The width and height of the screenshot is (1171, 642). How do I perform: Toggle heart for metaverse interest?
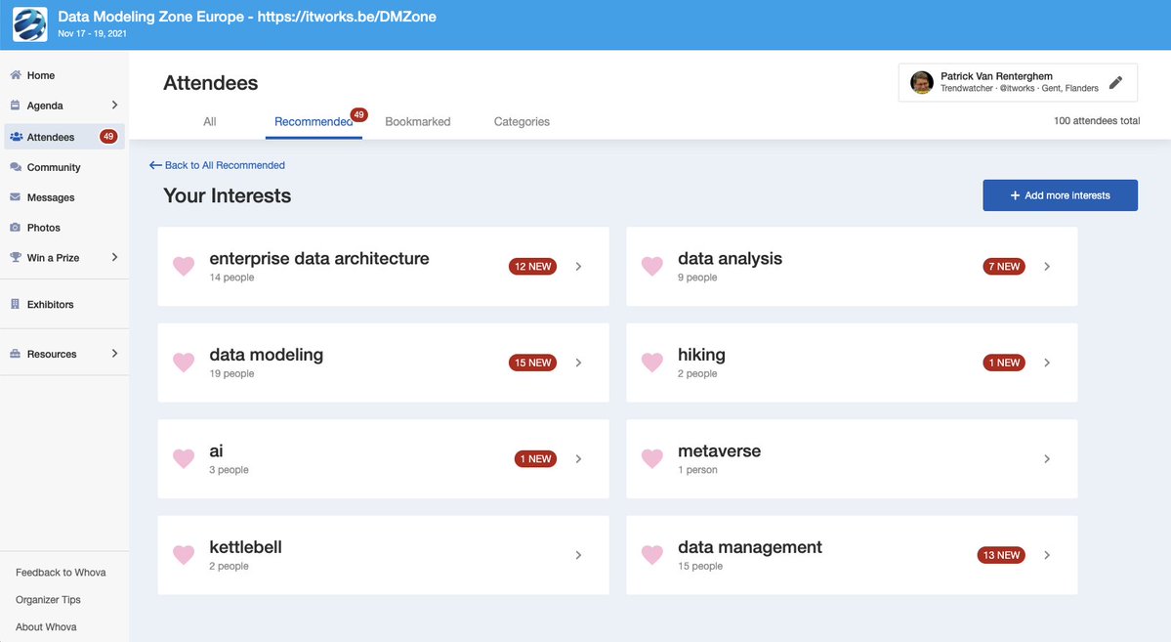(652, 459)
